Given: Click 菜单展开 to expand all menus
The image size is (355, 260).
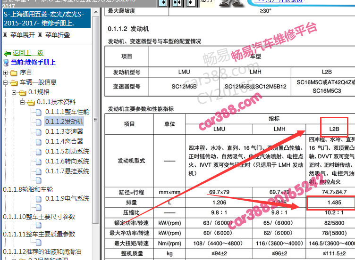Looking at the screenshot, I should [22, 35].
